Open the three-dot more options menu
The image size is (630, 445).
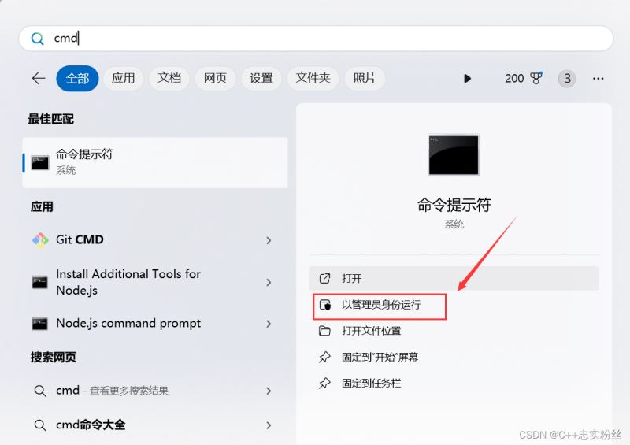598,79
